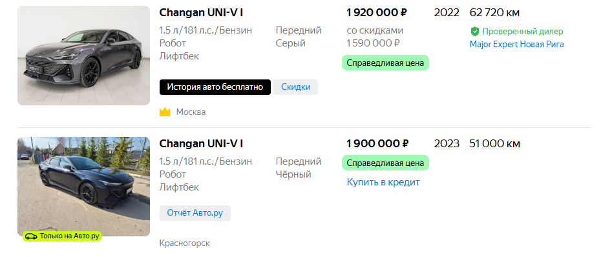The height and width of the screenshot is (257, 612).
Task: Open the Major Expert Новая Рига dealer link
Action: click(517, 44)
